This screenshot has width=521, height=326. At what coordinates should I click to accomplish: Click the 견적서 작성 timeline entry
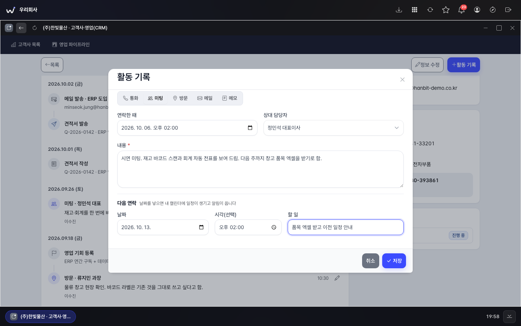[76, 164]
